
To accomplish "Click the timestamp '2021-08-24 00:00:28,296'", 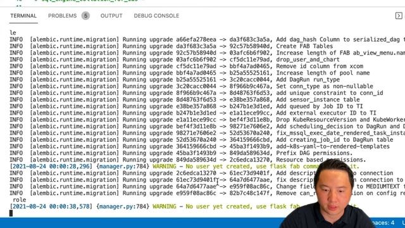I will pyautogui.click(x=51, y=167).
